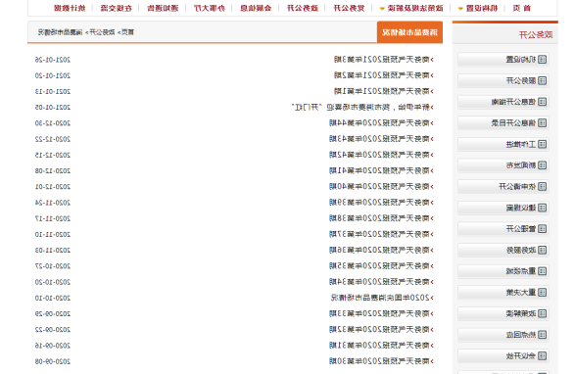Click the grid icon beside 重点领域
The height and width of the screenshot is (374, 574).
tap(542, 271)
